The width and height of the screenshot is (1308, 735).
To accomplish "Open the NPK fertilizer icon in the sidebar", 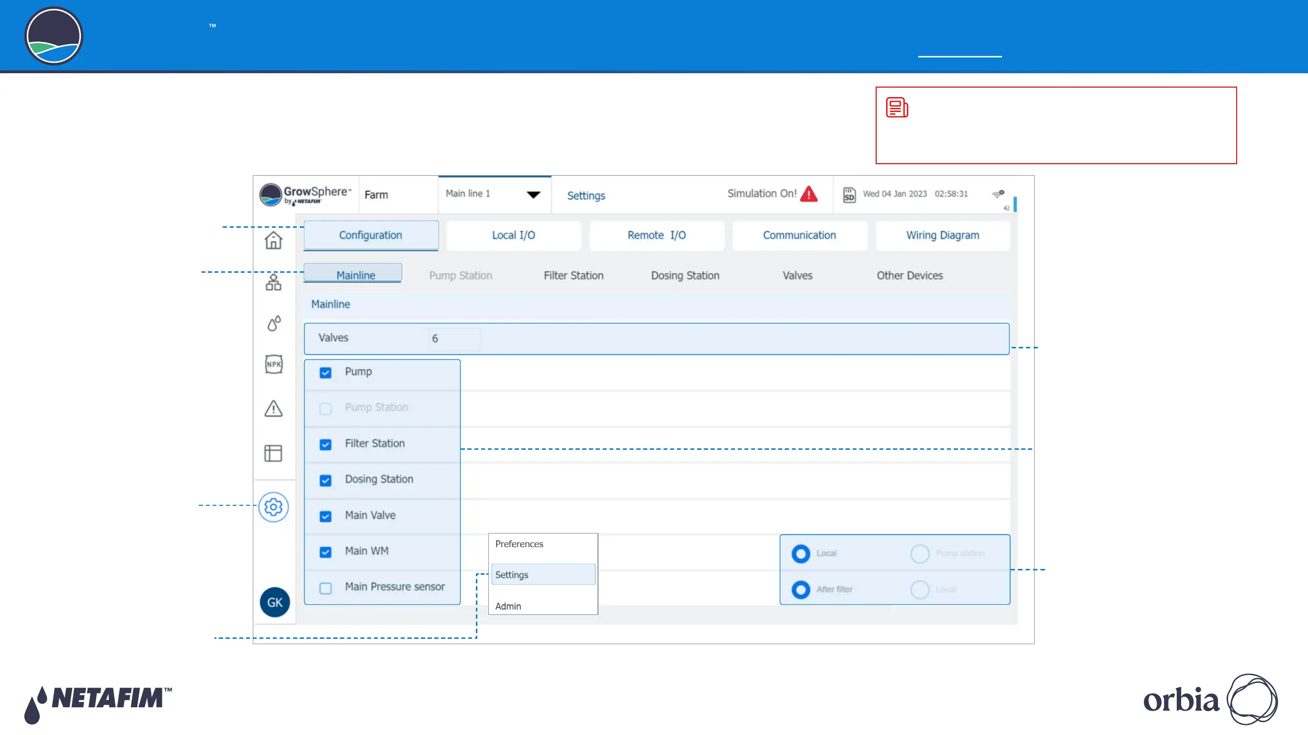I will pyautogui.click(x=274, y=364).
